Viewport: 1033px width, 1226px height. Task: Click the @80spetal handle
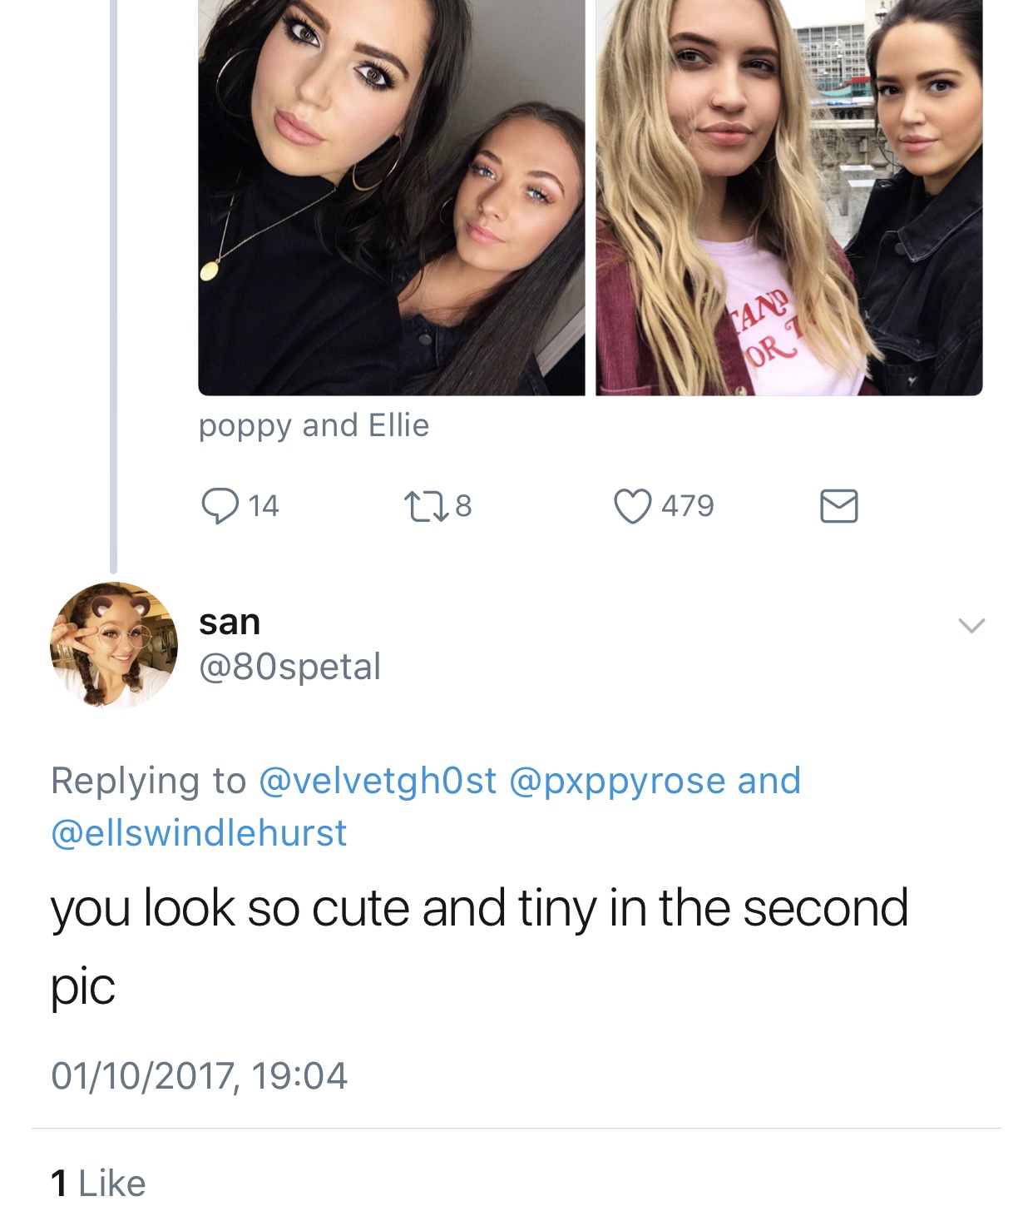pos(289,667)
